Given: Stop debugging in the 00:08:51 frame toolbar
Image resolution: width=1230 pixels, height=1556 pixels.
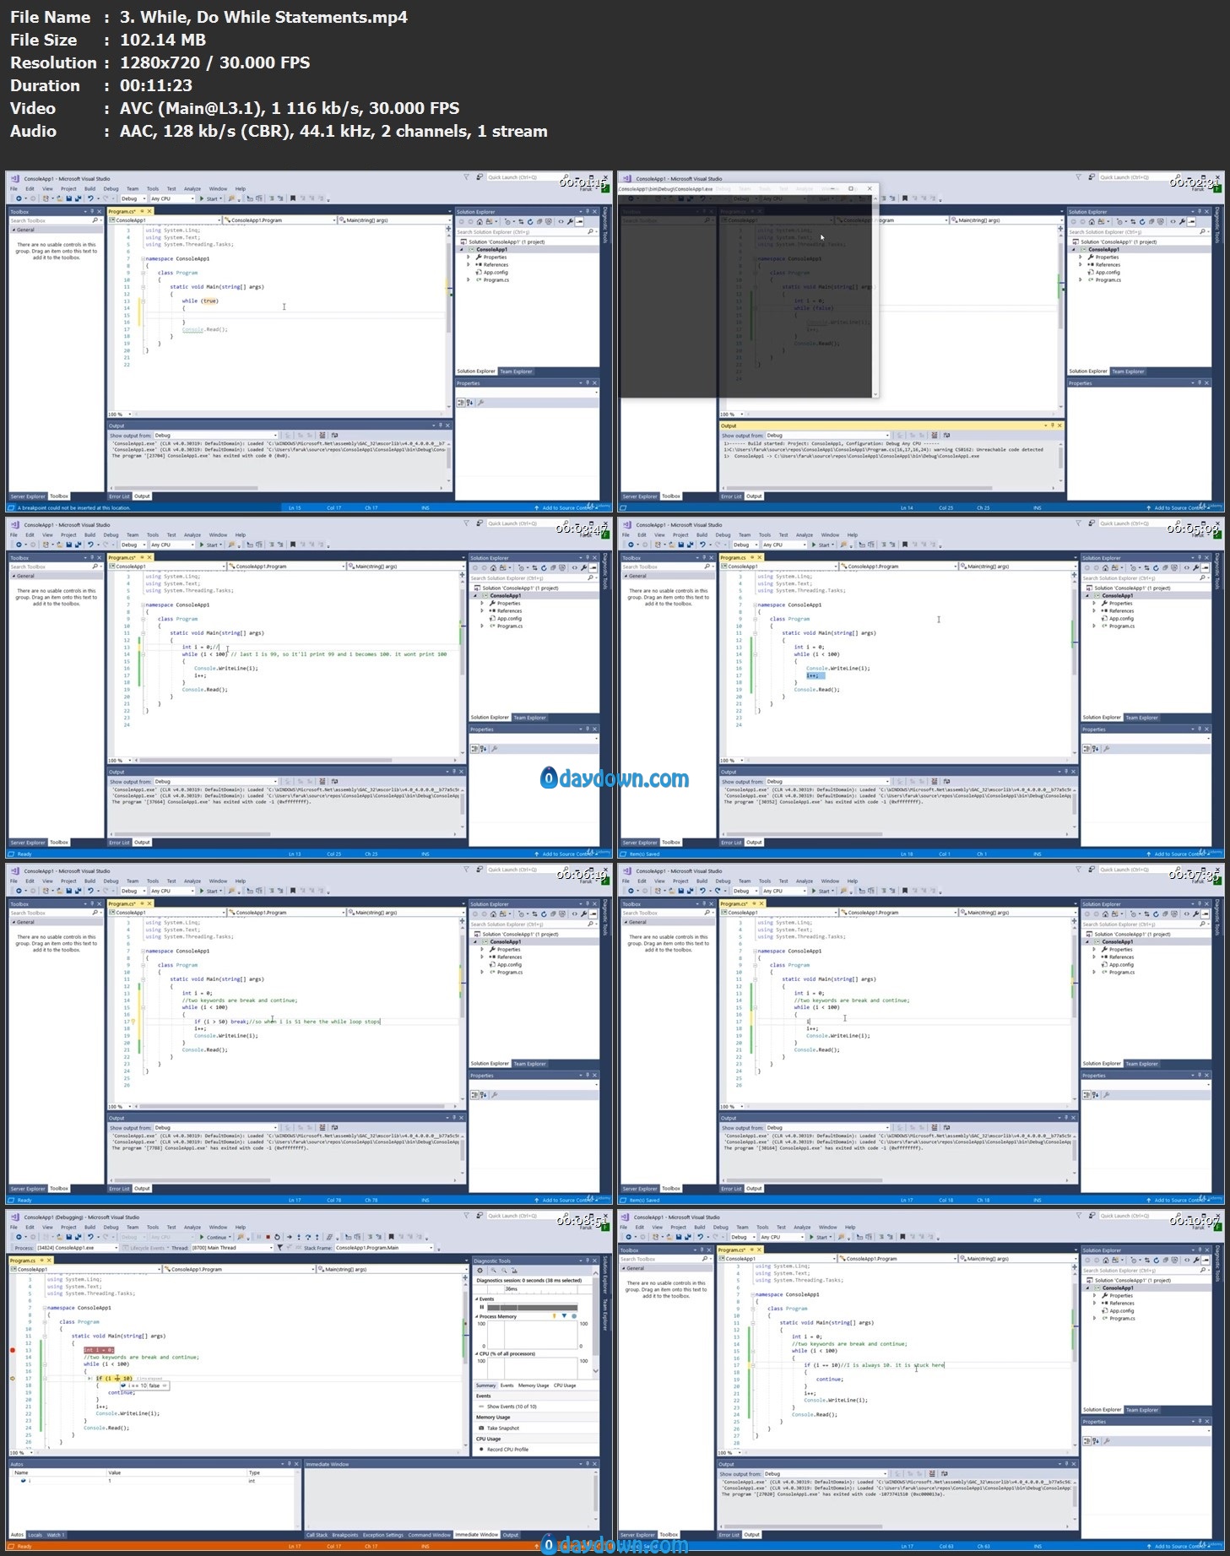Looking at the screenshot, I should tap(268, 1237).
